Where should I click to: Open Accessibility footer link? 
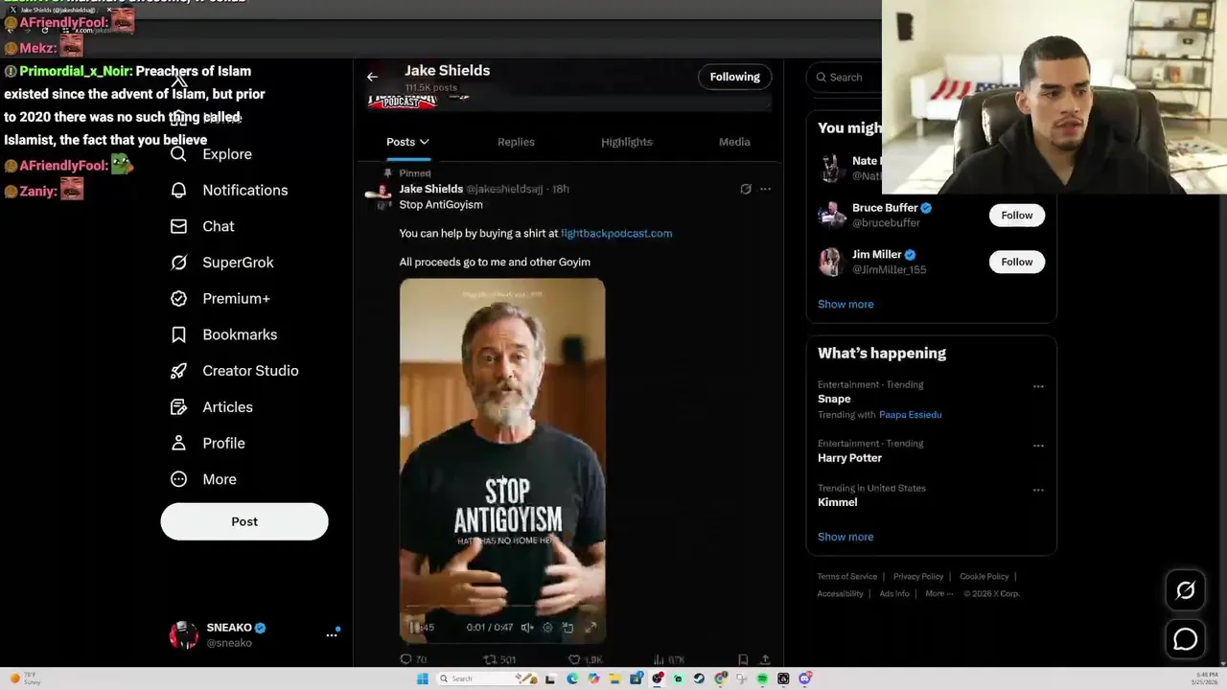(840, 593)
